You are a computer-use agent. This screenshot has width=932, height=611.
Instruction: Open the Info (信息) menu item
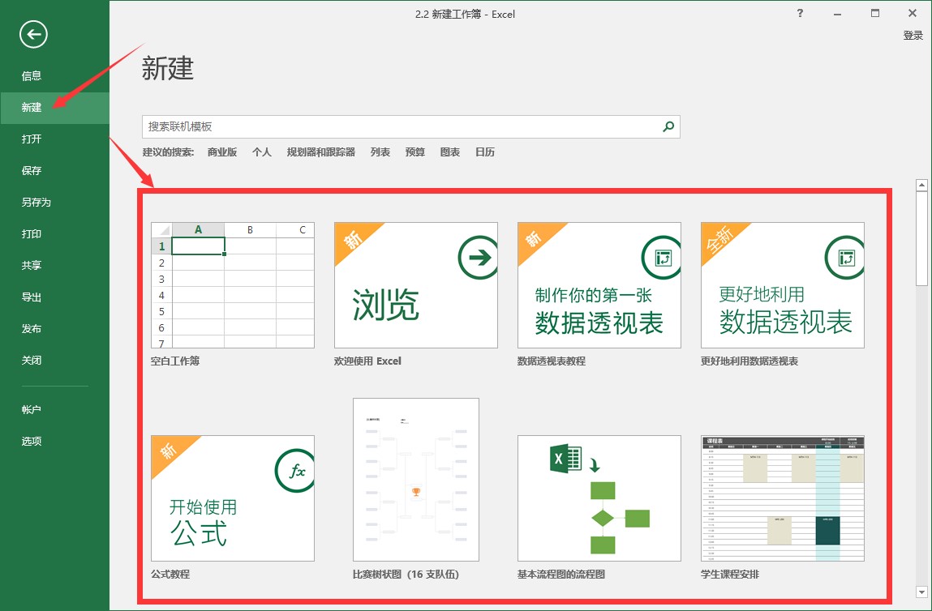point(32,76)
